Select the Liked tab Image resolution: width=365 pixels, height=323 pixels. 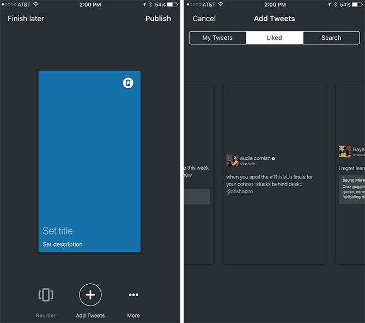[x=275, y=38]
